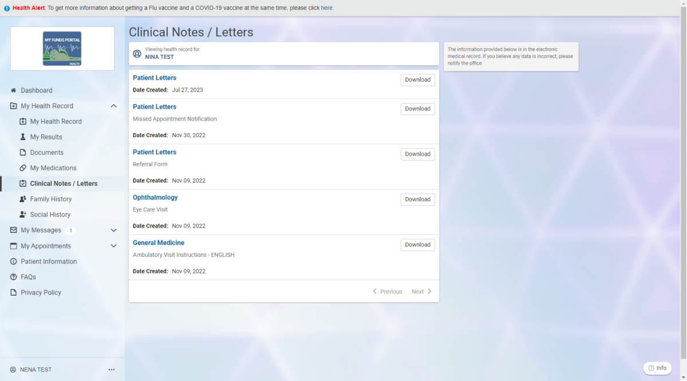
Task: Open the Ophthalmology note title link
Action: point(155,197)
